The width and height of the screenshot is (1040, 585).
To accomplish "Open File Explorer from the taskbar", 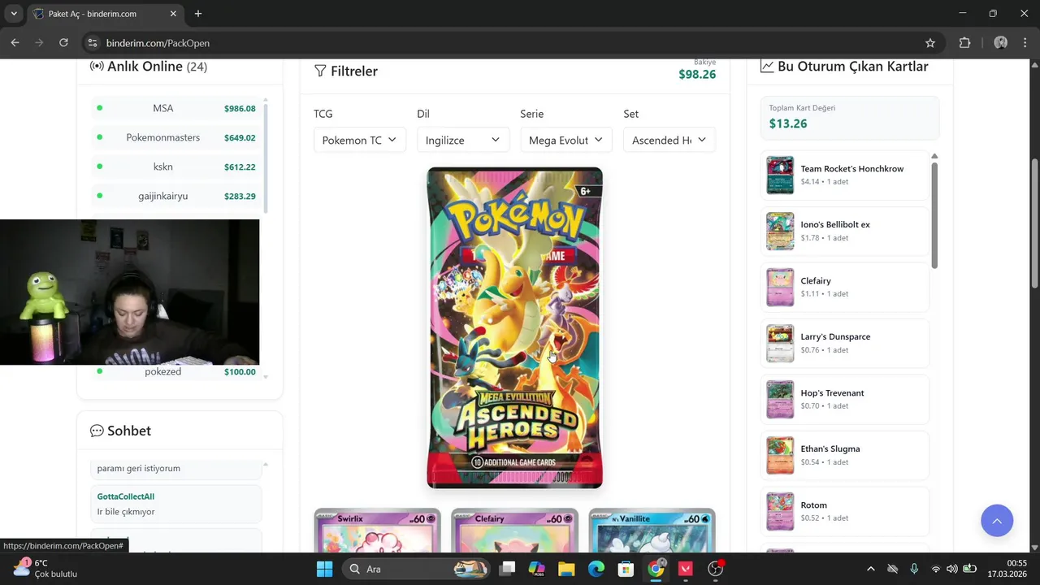I will coord(566,569).
